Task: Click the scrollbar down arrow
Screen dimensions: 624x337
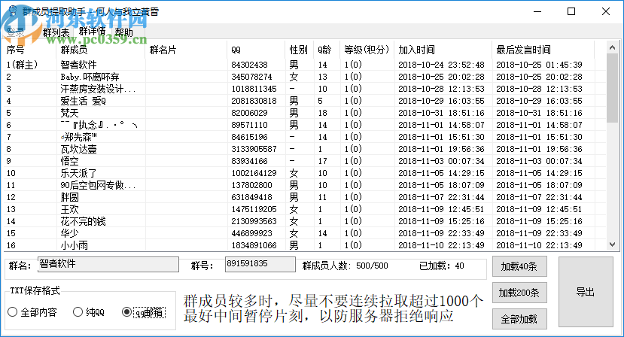Action: pos(612,244)
